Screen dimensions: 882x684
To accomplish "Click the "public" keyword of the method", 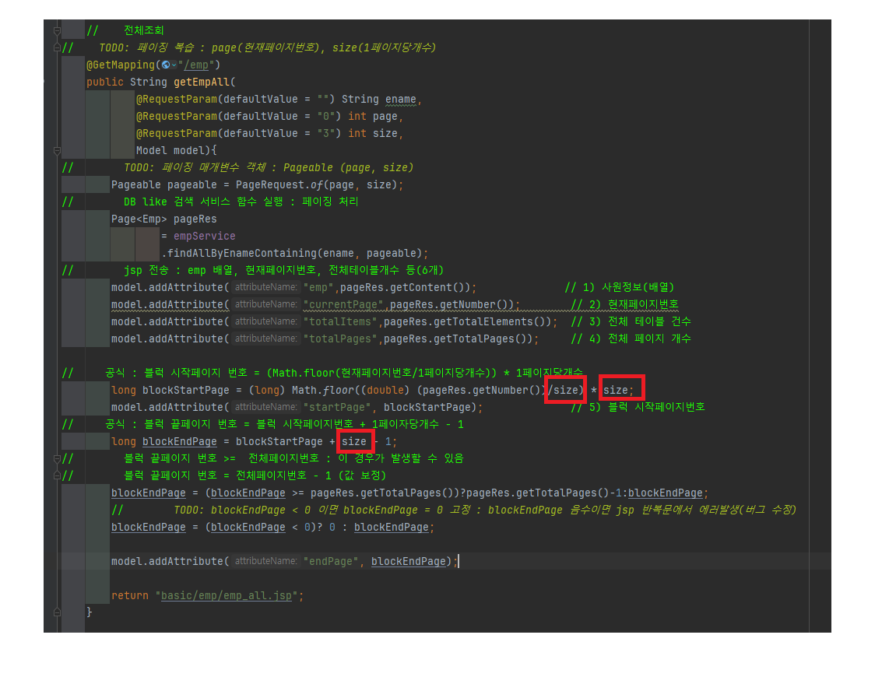I will tap(104, 82).
